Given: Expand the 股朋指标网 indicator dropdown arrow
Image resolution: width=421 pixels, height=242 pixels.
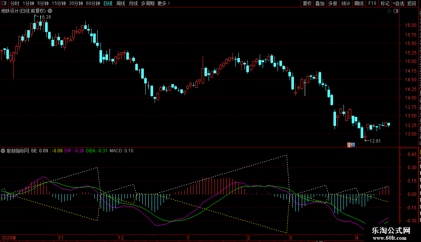Looking at the screenshot, I should [3, 151].
